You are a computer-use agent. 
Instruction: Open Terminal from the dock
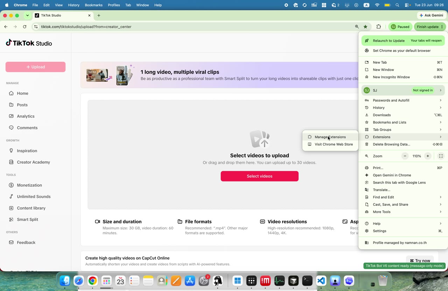click(x=307, y=281)
